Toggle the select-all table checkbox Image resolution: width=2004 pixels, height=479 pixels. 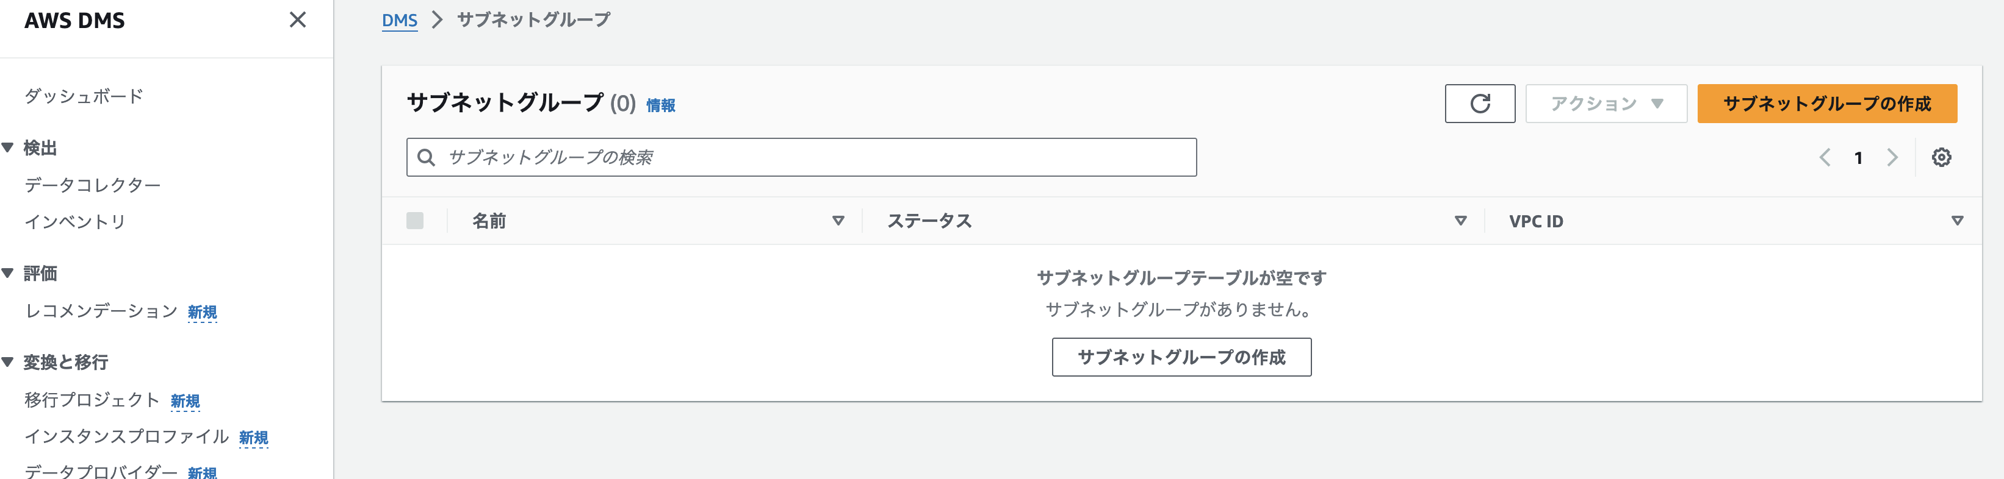tap(414, 221)
